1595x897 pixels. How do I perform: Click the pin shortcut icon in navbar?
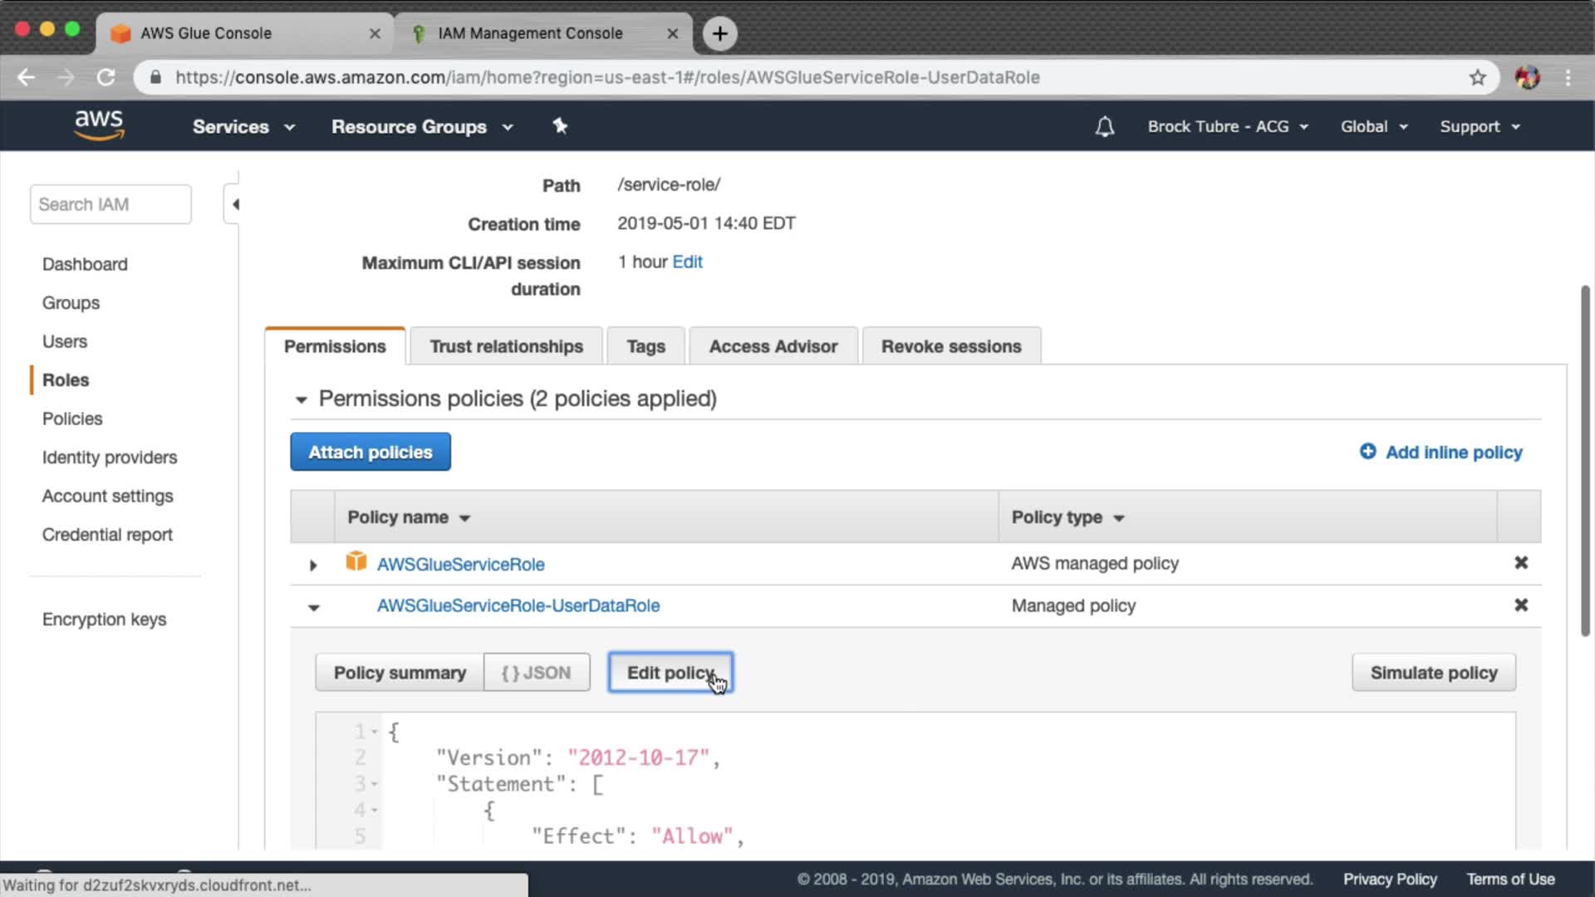[560, 126]
